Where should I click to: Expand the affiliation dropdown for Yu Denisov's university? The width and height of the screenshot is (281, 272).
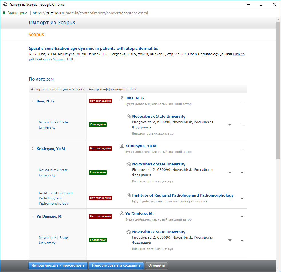[x=230, y=240]
